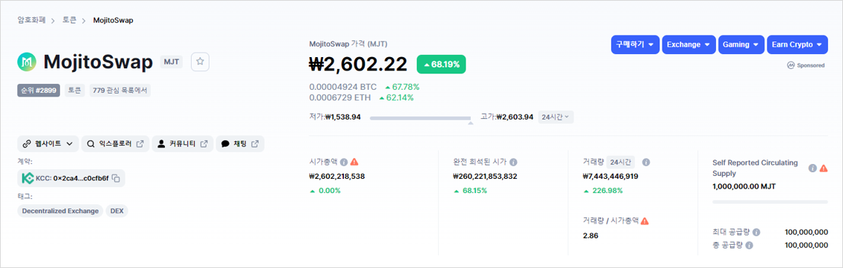Expand the 웹사이트 links dropdown
This screenshot has height=268, width=843.
48,144
